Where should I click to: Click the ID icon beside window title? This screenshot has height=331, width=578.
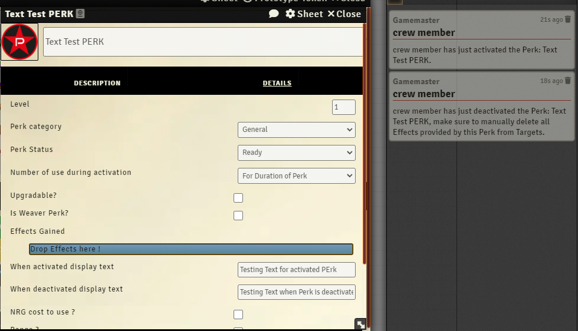tap(80, 14)
